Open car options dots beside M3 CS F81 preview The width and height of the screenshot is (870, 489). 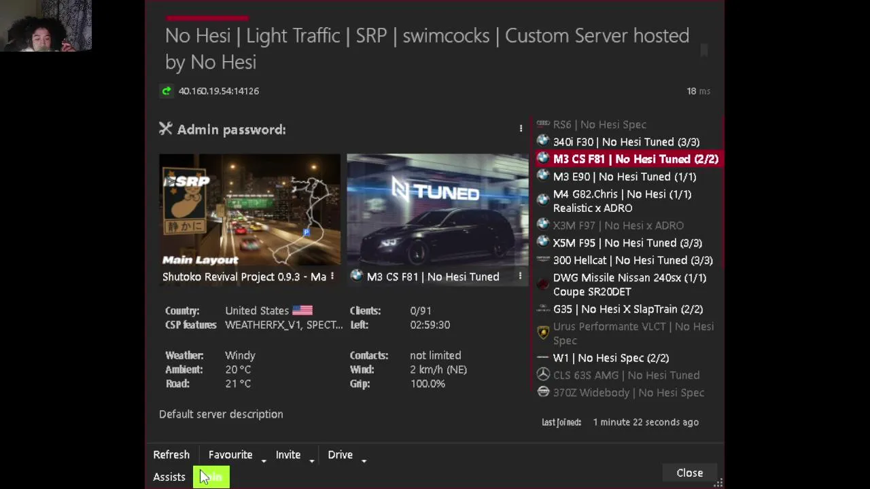pos(520,276)
